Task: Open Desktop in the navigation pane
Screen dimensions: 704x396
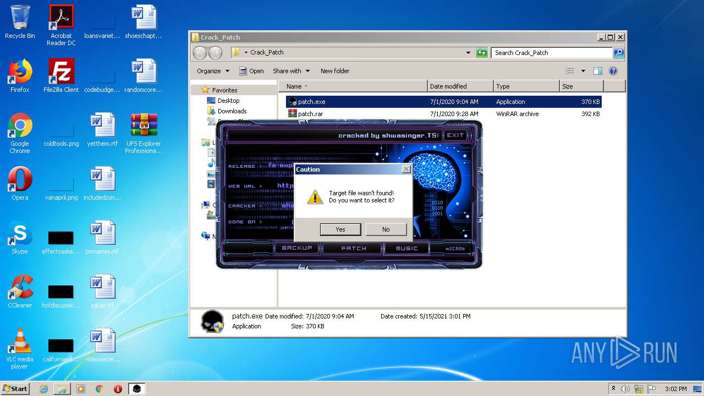Action: point(228,101)
